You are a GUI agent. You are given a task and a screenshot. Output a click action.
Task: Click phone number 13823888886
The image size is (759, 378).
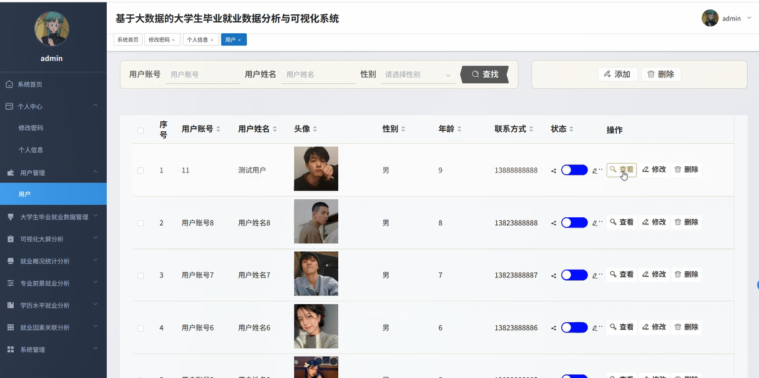pos(516,328)
